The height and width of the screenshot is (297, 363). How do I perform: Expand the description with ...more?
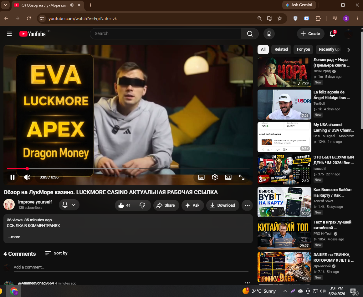click(x=14, y=237)
